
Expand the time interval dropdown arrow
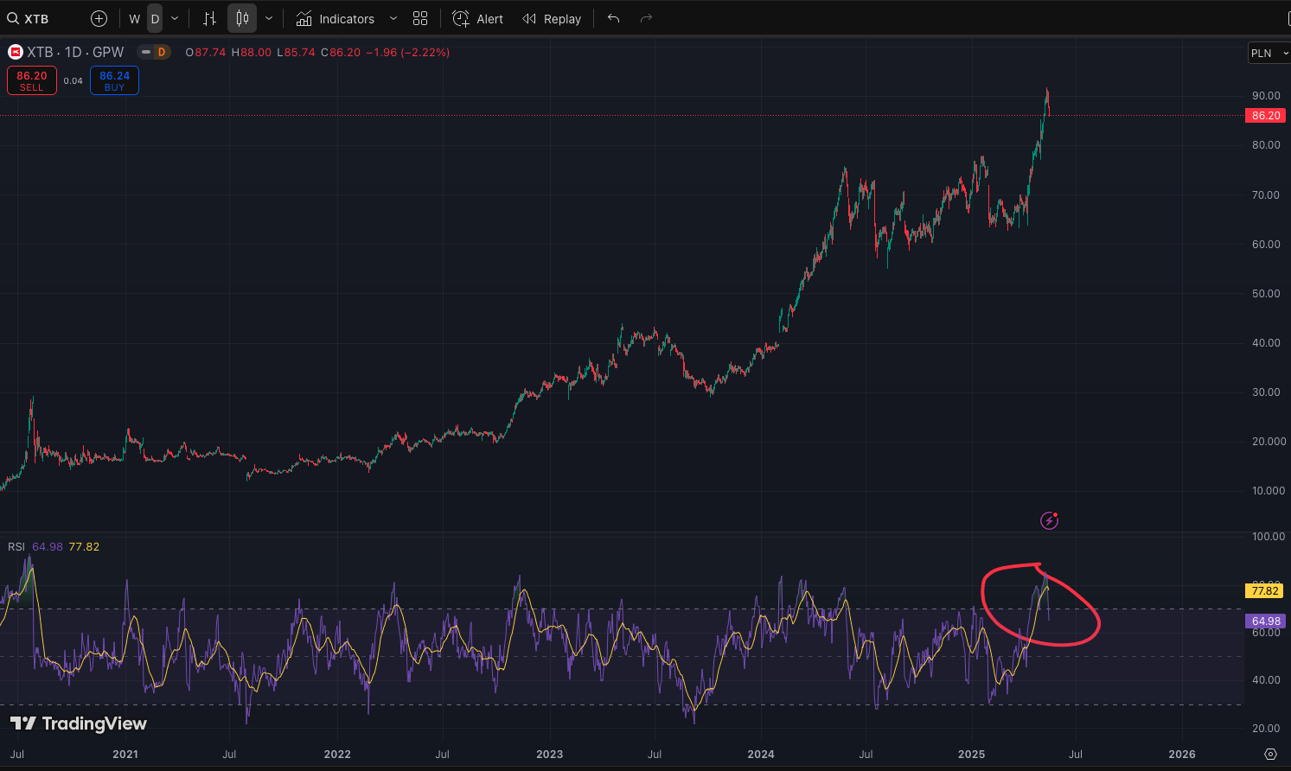(175, 18)
